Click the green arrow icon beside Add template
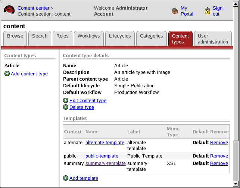This screenshot has width=240, height=188. (66, 178)
